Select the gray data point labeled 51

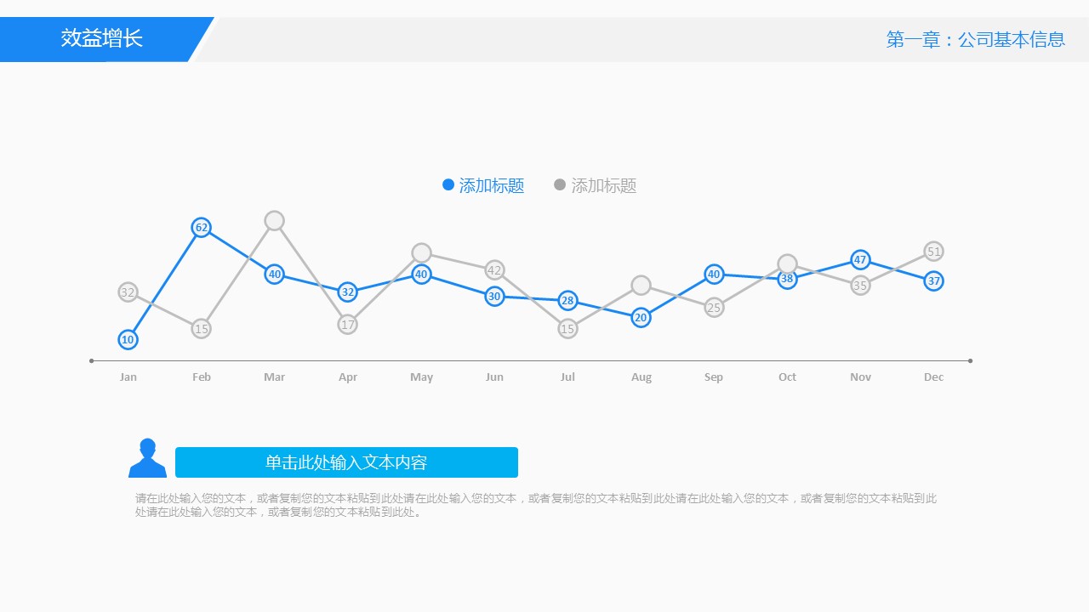pos(933,252)
